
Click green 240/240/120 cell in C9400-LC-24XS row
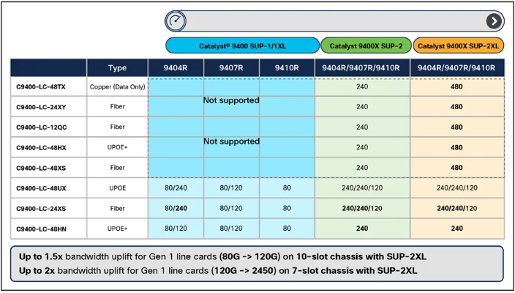362,209
